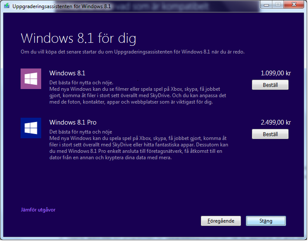Click the window title text in the title bar
The image size is (308, 241).
(x=62, y=7)
